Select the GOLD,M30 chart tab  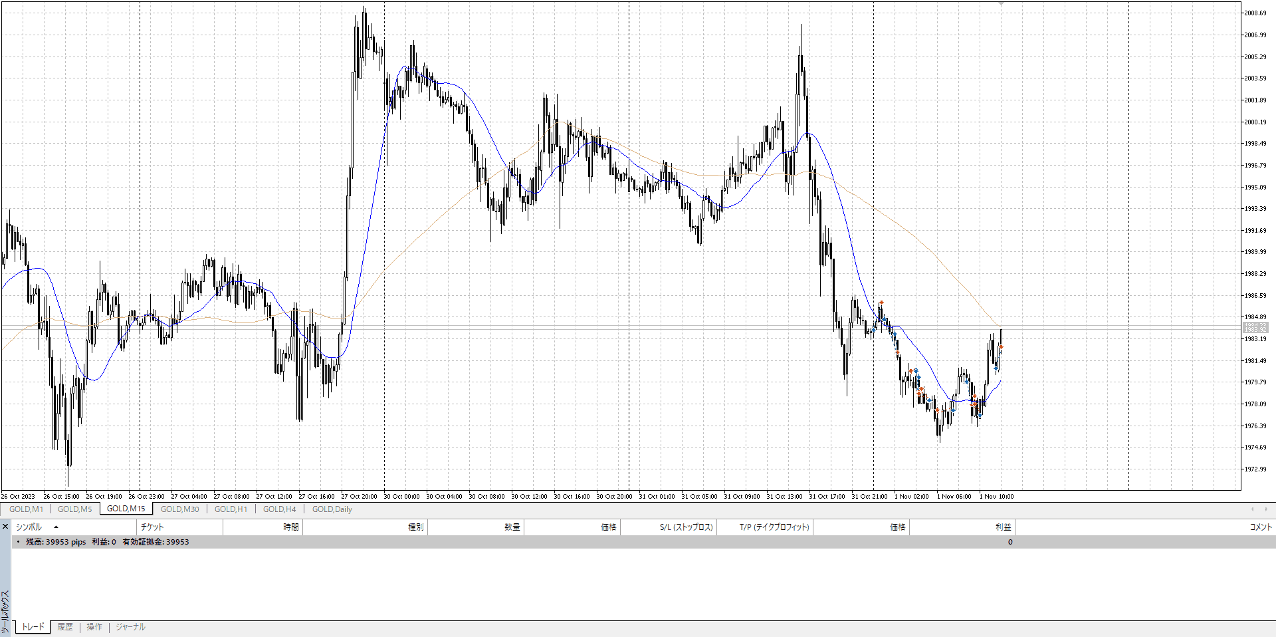pyautogui.click(x=179, y=509)
